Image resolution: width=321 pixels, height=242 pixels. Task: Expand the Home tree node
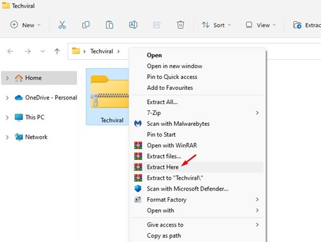7,78
